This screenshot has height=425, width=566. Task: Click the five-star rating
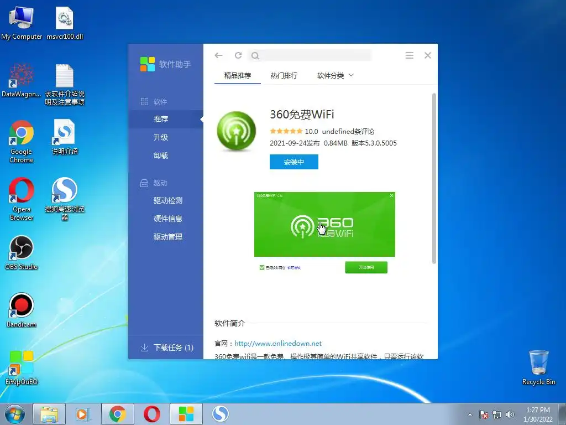(x=286, y=131)
